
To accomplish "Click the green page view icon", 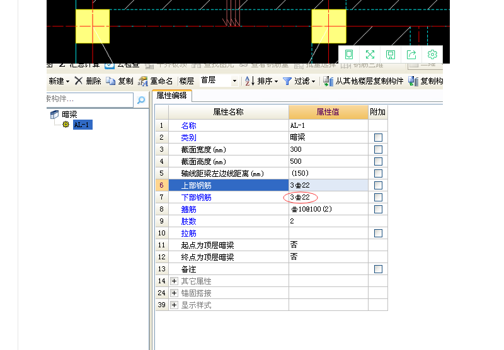I will click(x=349, y=54).
